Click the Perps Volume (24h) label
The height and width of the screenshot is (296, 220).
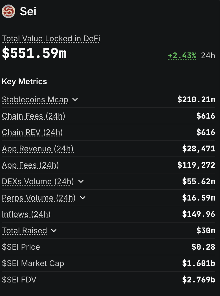pos(39,198)
